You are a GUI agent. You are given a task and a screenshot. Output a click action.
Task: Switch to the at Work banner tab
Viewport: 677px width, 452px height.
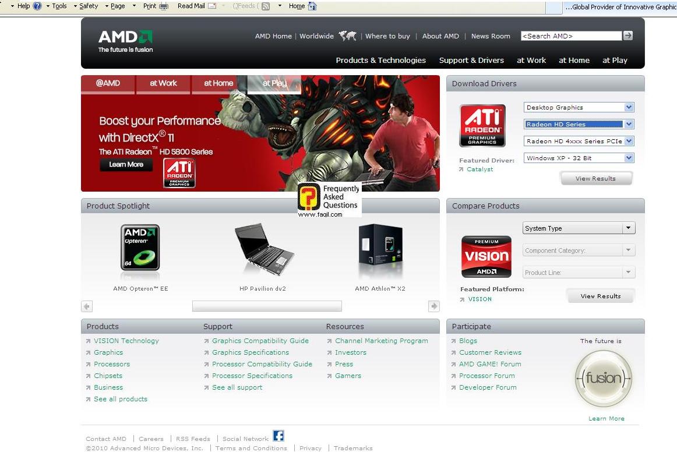163,83
